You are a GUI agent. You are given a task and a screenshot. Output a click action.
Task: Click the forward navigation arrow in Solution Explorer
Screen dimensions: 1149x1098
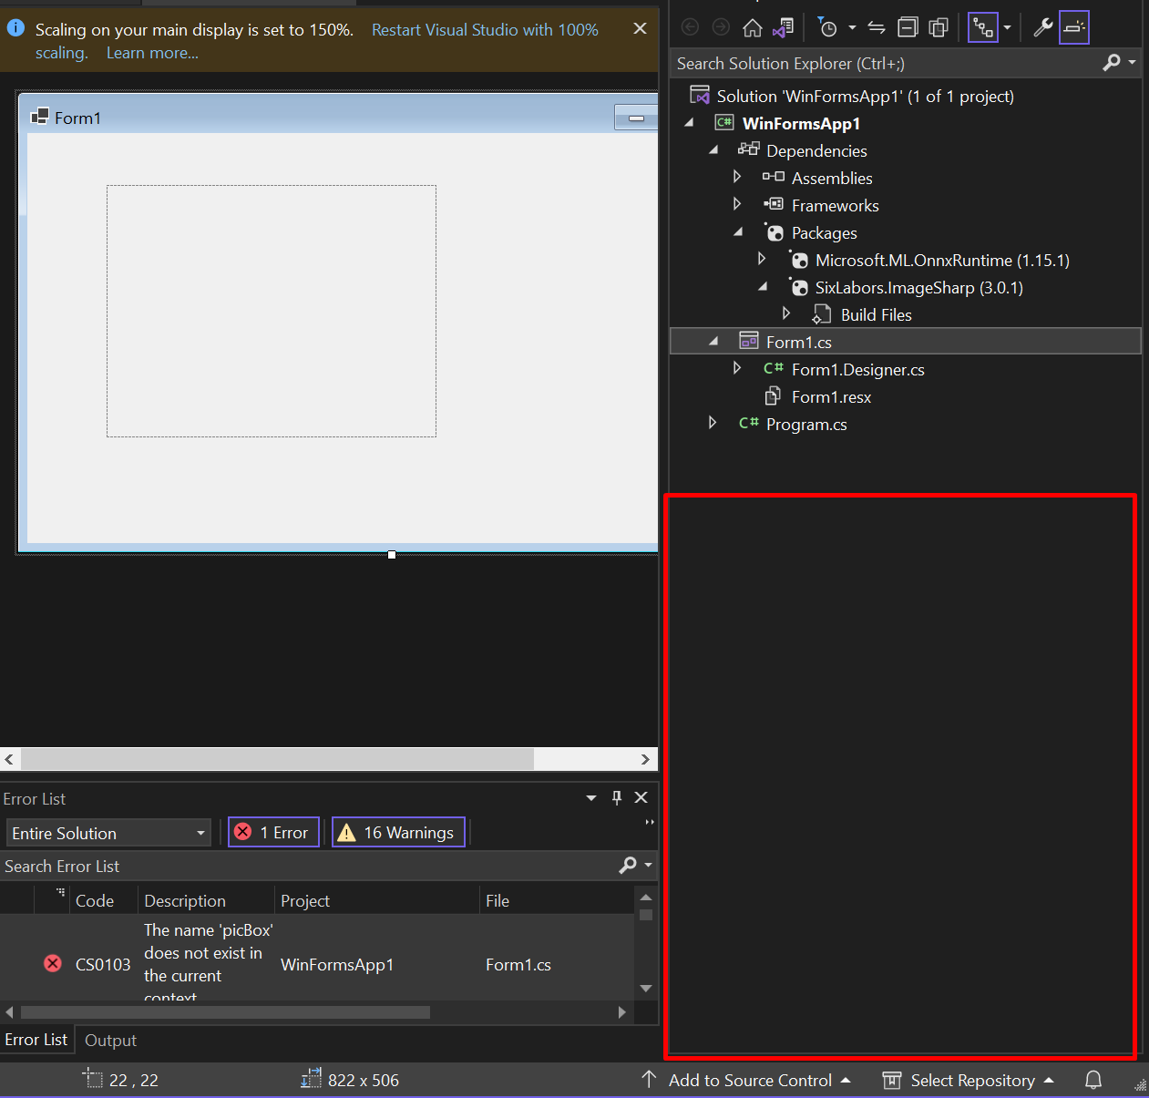[721, 27]
